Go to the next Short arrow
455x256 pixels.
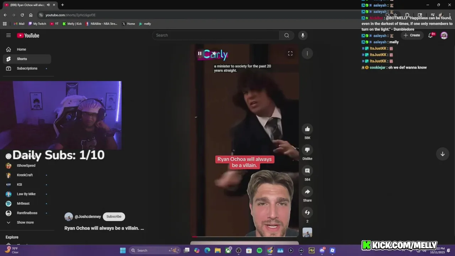tap(443, 154)
